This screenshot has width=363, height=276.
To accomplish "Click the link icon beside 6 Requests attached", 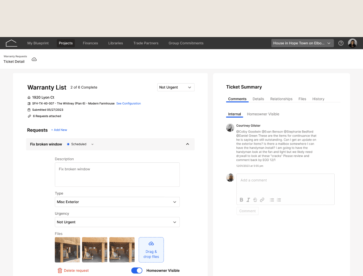I will [29, 116].
